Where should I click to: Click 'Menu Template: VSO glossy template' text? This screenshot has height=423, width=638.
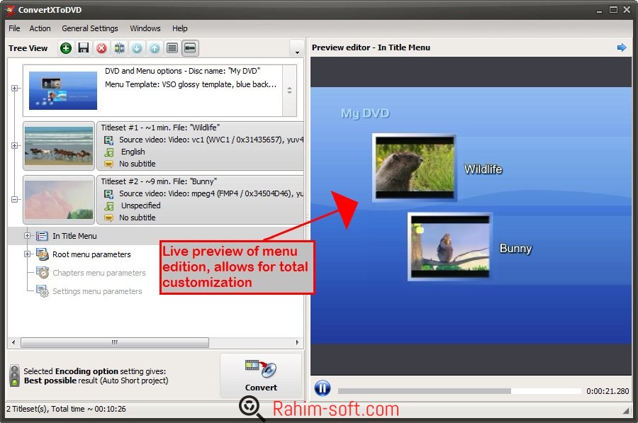(x=191, y=84)
